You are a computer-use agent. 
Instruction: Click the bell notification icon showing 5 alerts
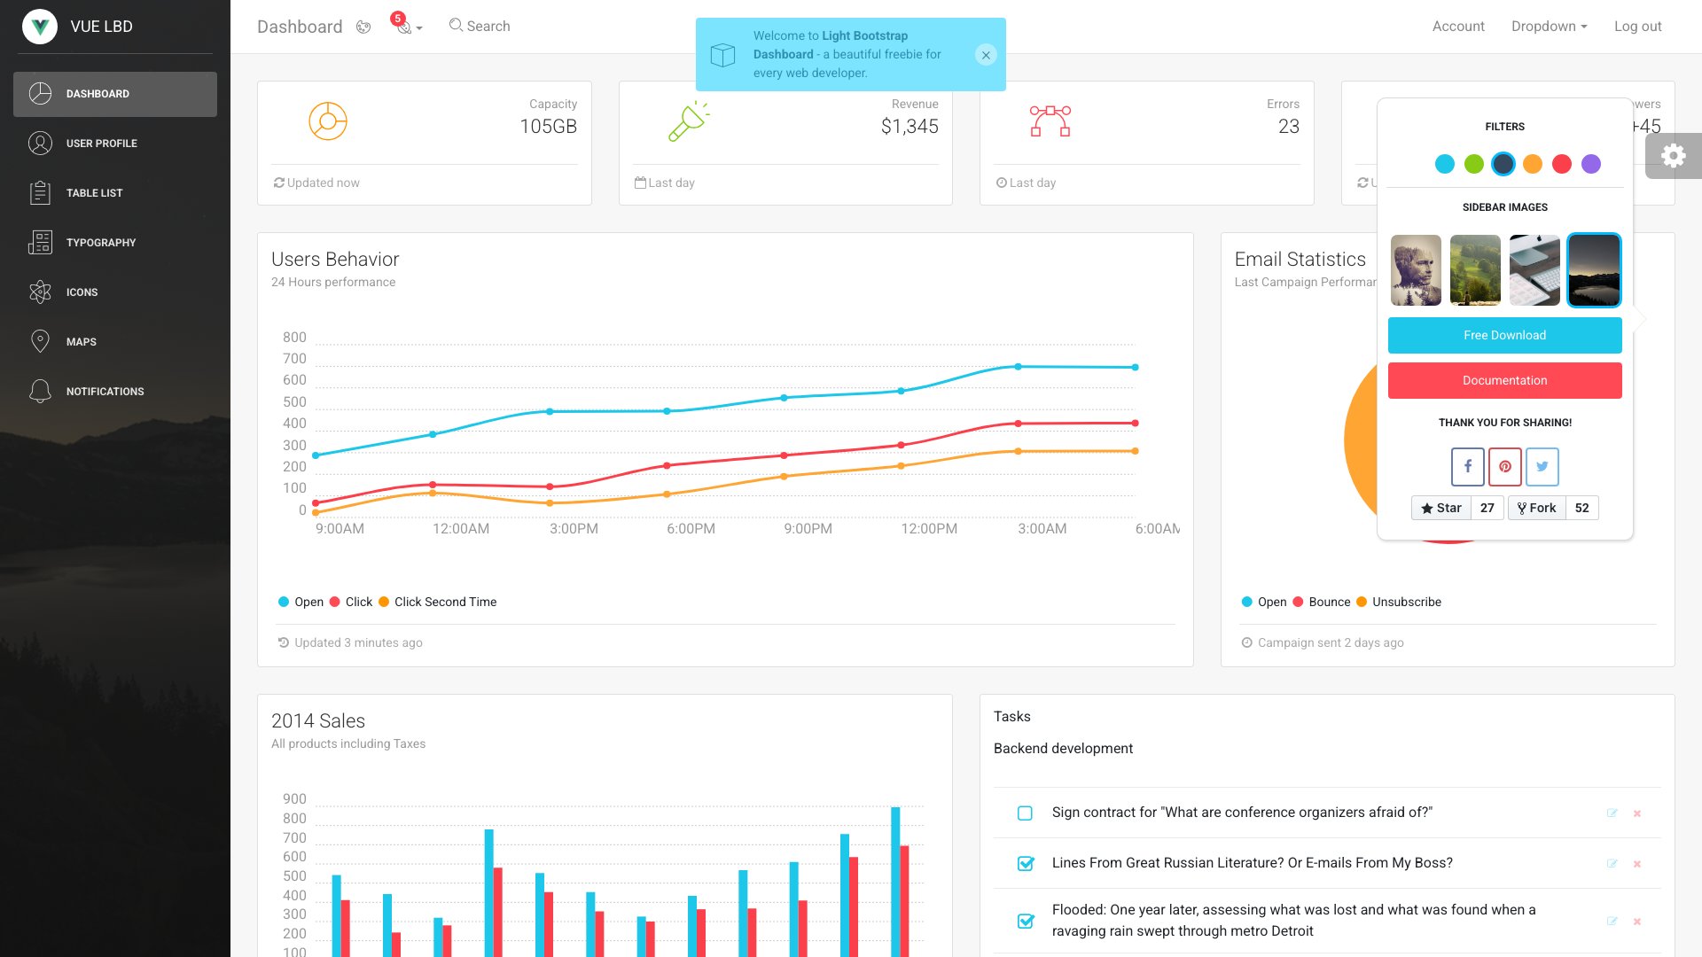click(x=406, y=27)
